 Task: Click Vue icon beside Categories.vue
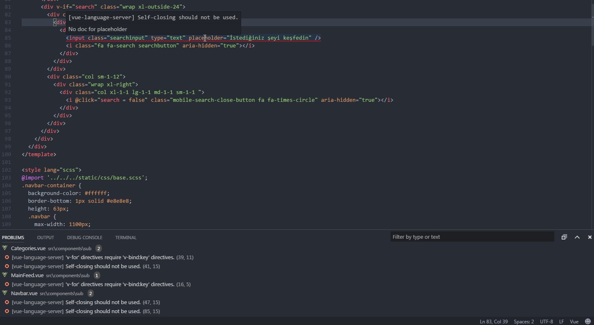click(5, 248)
